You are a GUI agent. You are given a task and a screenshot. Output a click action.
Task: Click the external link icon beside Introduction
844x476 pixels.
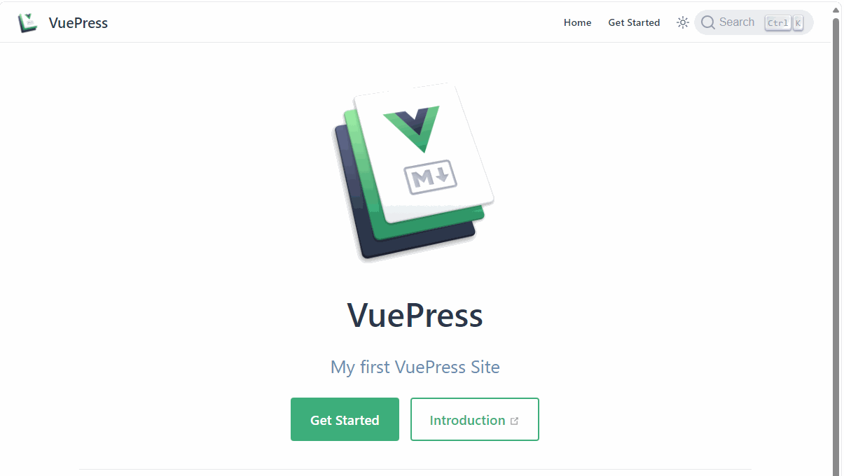515,421
